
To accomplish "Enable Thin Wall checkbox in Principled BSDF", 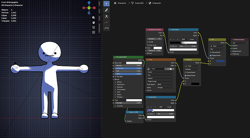I will (x=116, y=77).
